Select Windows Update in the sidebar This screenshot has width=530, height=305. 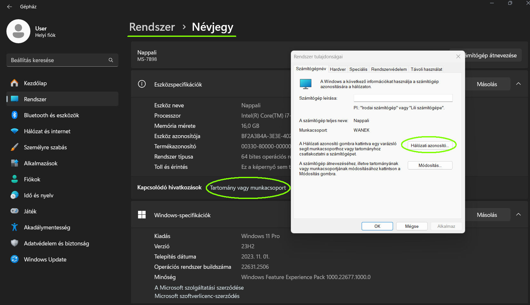click(62, 259)
